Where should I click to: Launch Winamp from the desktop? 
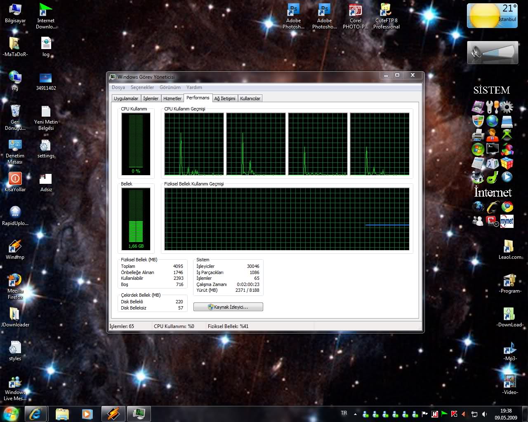click(x=15, y=249)
